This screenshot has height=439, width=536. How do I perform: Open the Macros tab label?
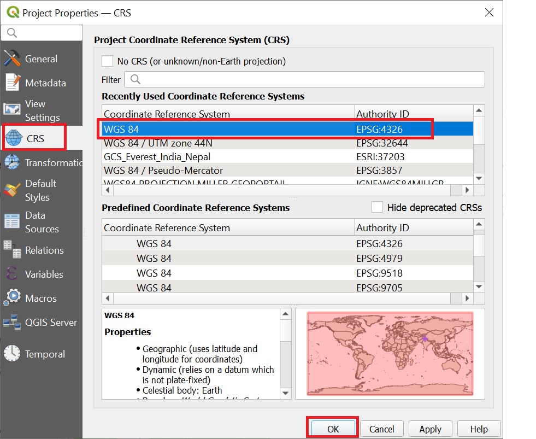coord(41,298)
